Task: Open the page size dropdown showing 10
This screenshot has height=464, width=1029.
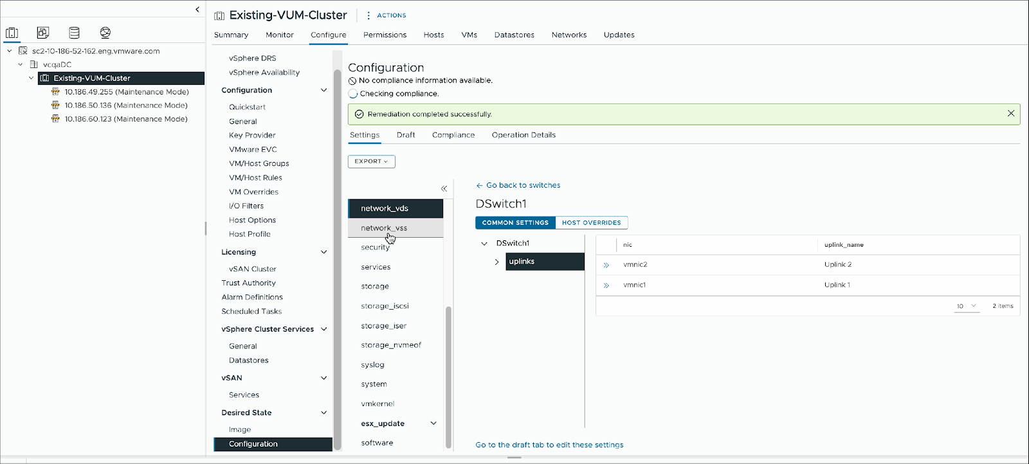Action: click(x=967, y=306)
